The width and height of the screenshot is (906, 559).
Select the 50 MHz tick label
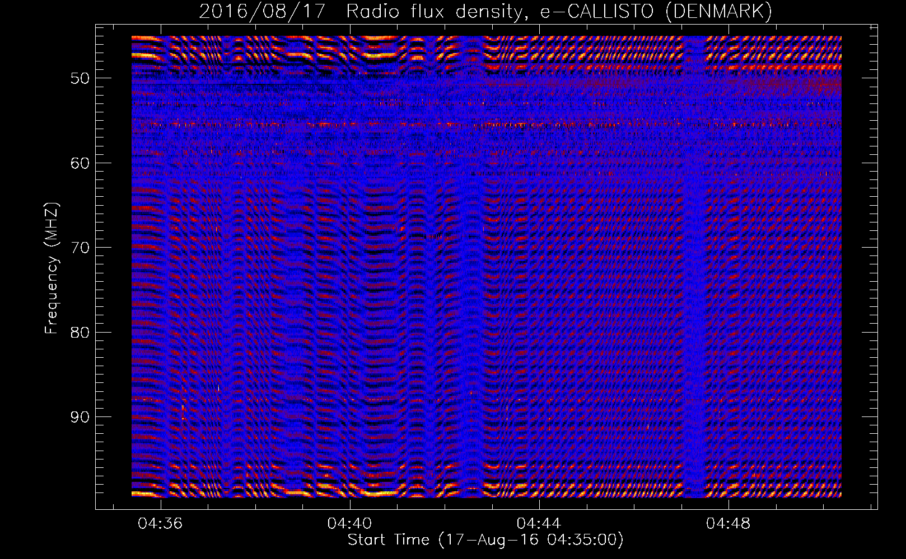tap(80, 78)
